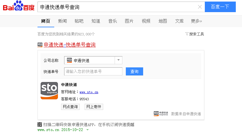
Task: Click the 公司名称 label
Action: (51, 61)
